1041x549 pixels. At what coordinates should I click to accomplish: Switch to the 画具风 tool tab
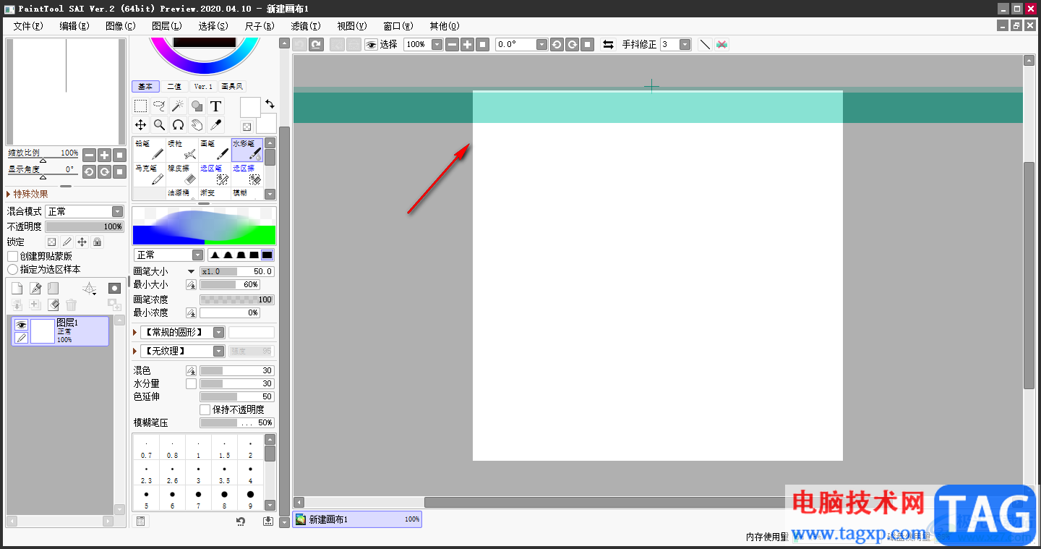click(232, 87)
